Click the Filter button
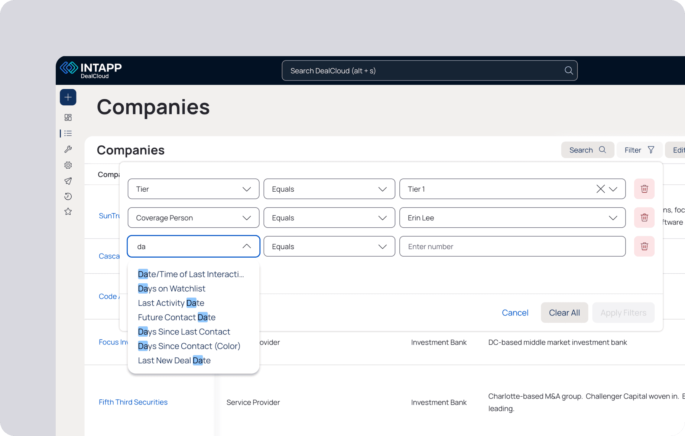685x436 pixels. (x=639, y=150)
